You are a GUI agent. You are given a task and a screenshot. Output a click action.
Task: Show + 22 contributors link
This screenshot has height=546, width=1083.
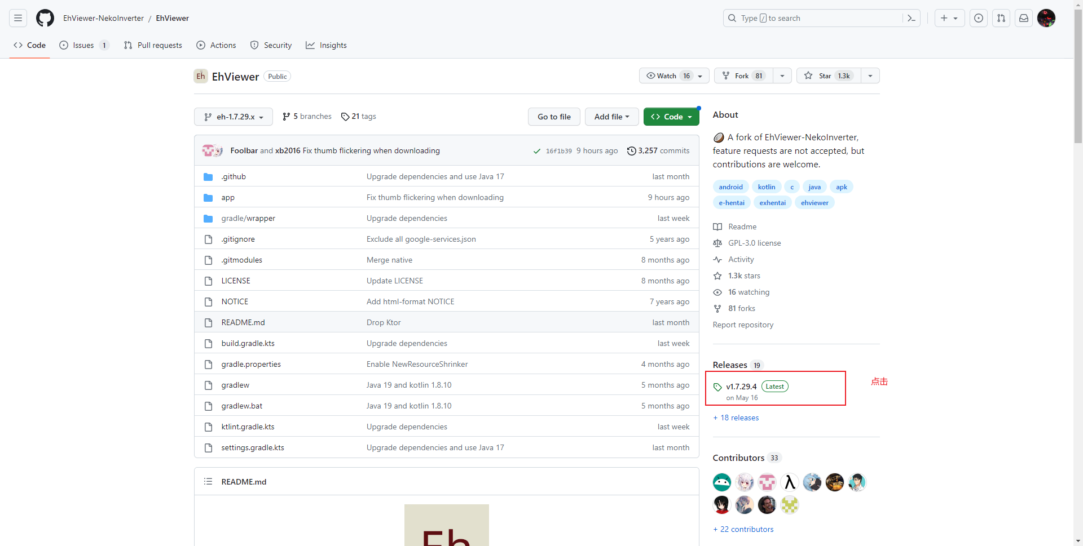click(x=743, y=529)
